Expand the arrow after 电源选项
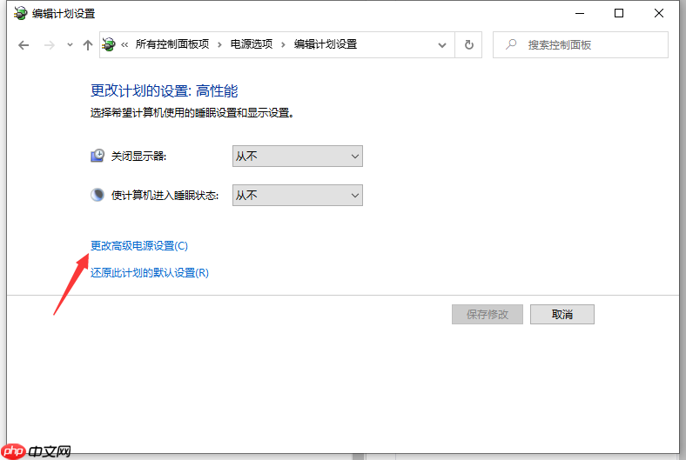Screen dimensions: 686x460 pos(284,44)
